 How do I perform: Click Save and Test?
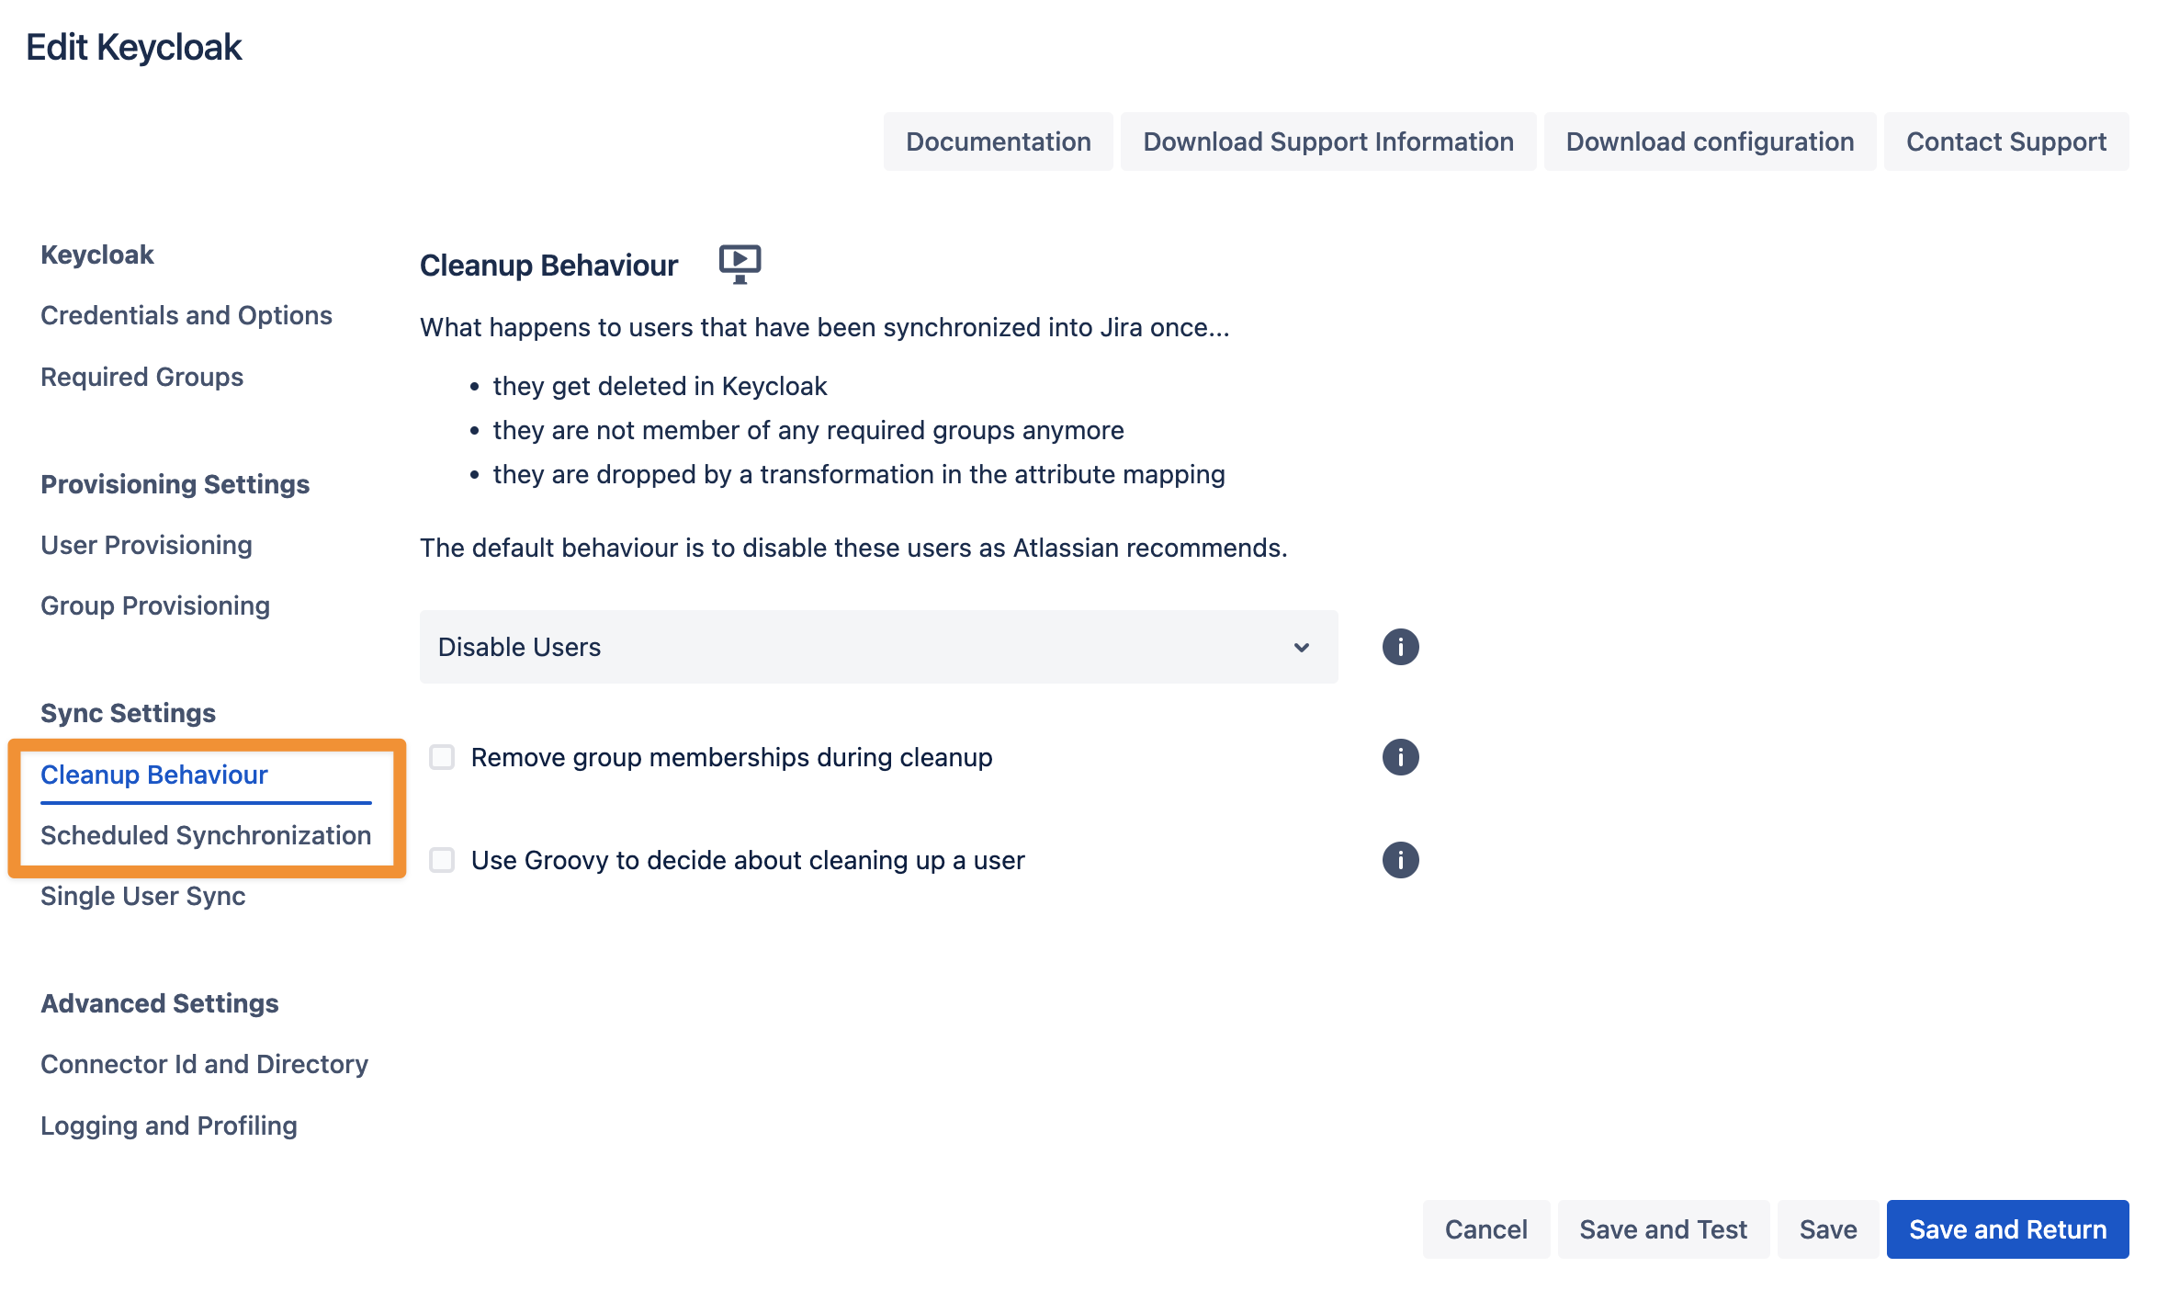coord(1663,1229)
